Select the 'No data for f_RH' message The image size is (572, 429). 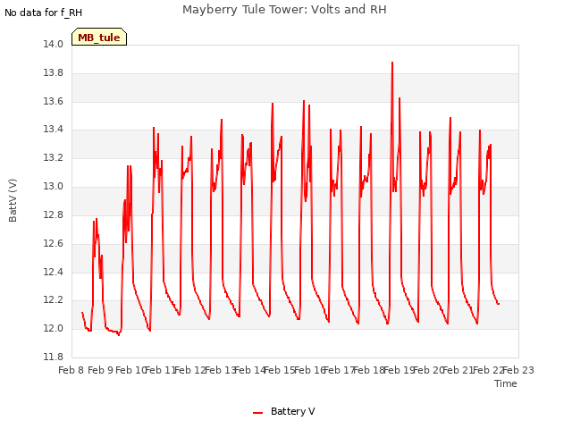(x=44, y=13)
